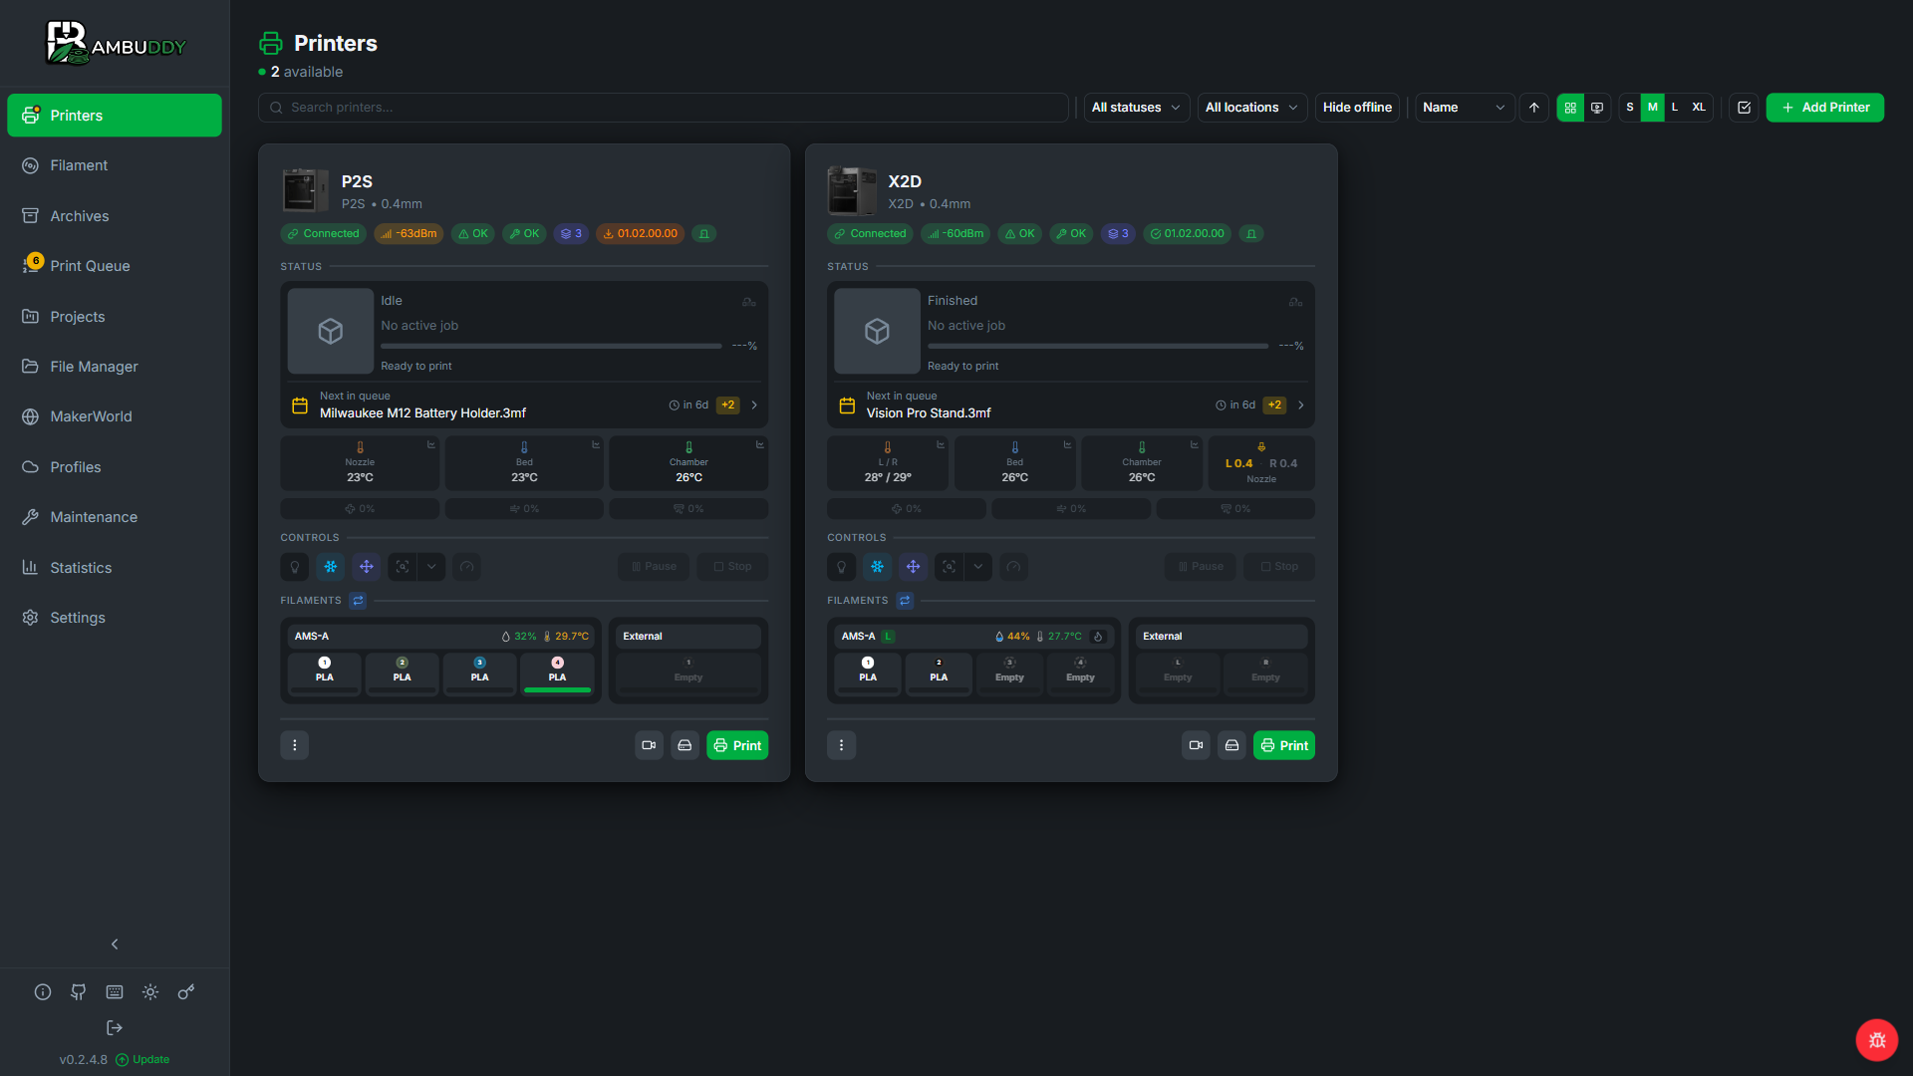Select X2D AMS-A slot 1 PLA
Viewport: 1913px width, 1076px height.
[868, 673]
